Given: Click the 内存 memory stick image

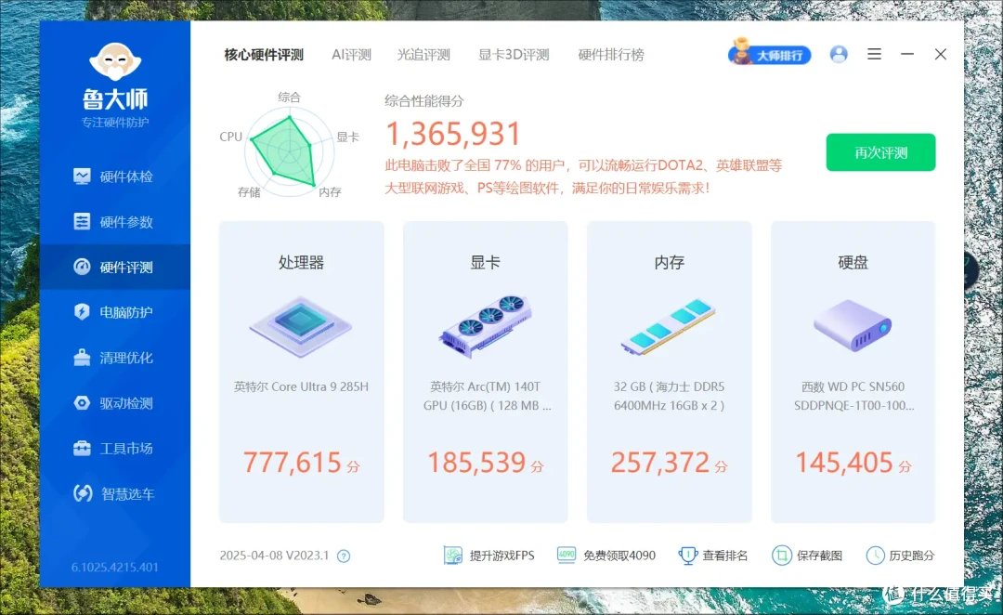Looking at the screenshot, I should click(669, 326).
